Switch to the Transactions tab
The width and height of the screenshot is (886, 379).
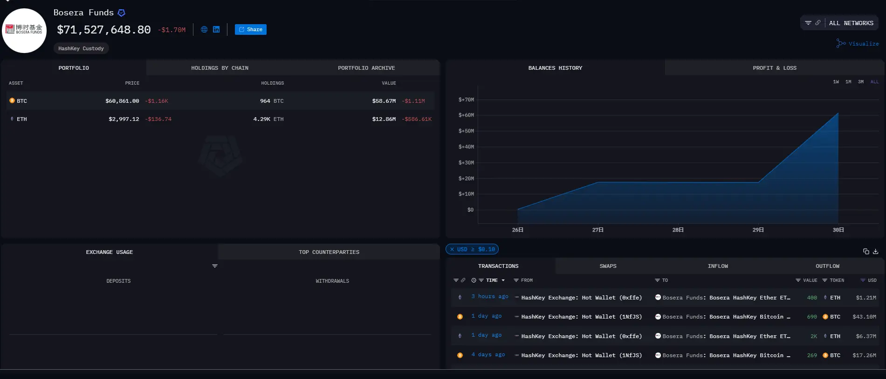(x=498, y=266)
